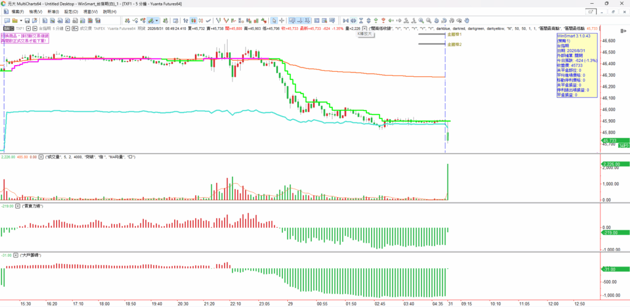Viewport: 630px width, 307px height.
Task: Open the symbol dropdown next to TXF1
Action: tap(30, 28)
